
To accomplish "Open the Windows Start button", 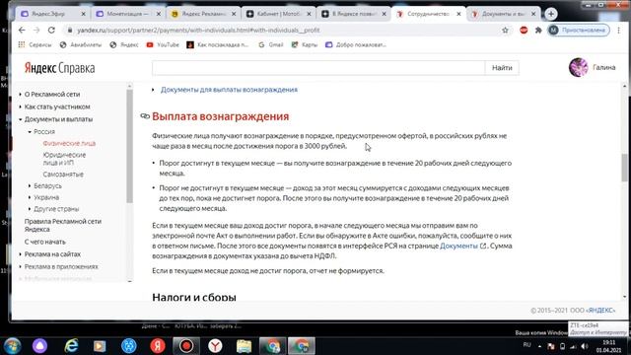I will pos(12,346).
